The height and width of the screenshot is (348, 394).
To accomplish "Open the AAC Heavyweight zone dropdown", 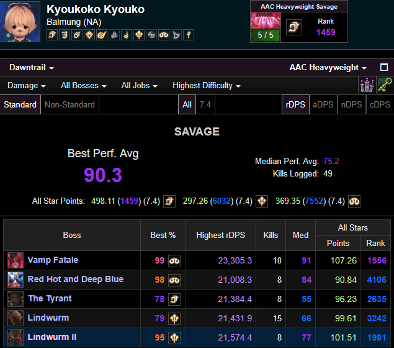I will tap(328, 68).
